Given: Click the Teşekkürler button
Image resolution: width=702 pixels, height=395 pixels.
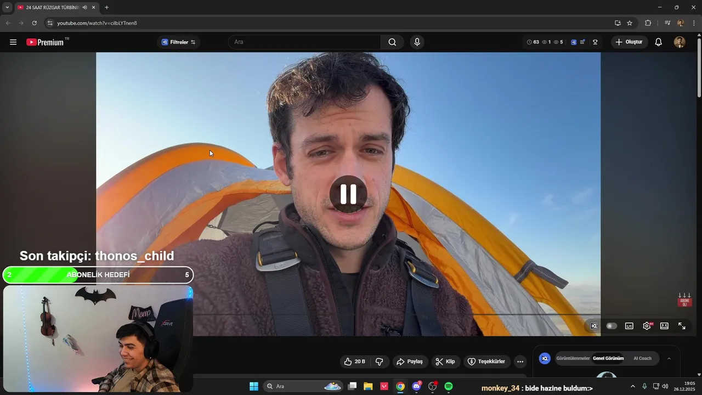Looking at the screenshot, I should point(486,362).
